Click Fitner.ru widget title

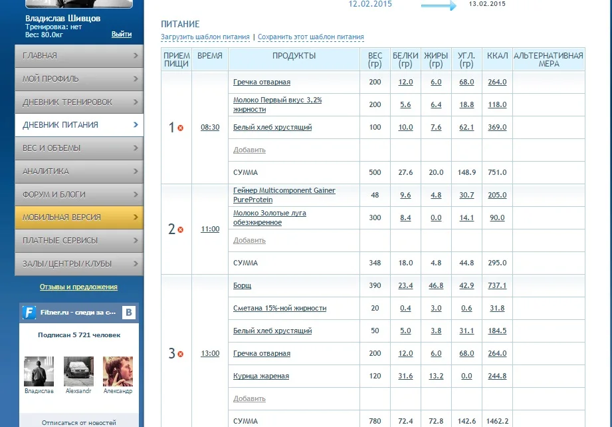point(78,312)
